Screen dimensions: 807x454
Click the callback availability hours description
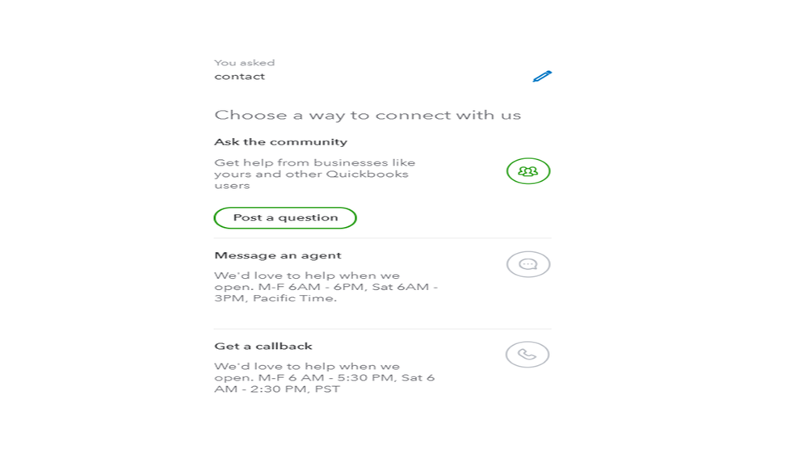(324, 377)
